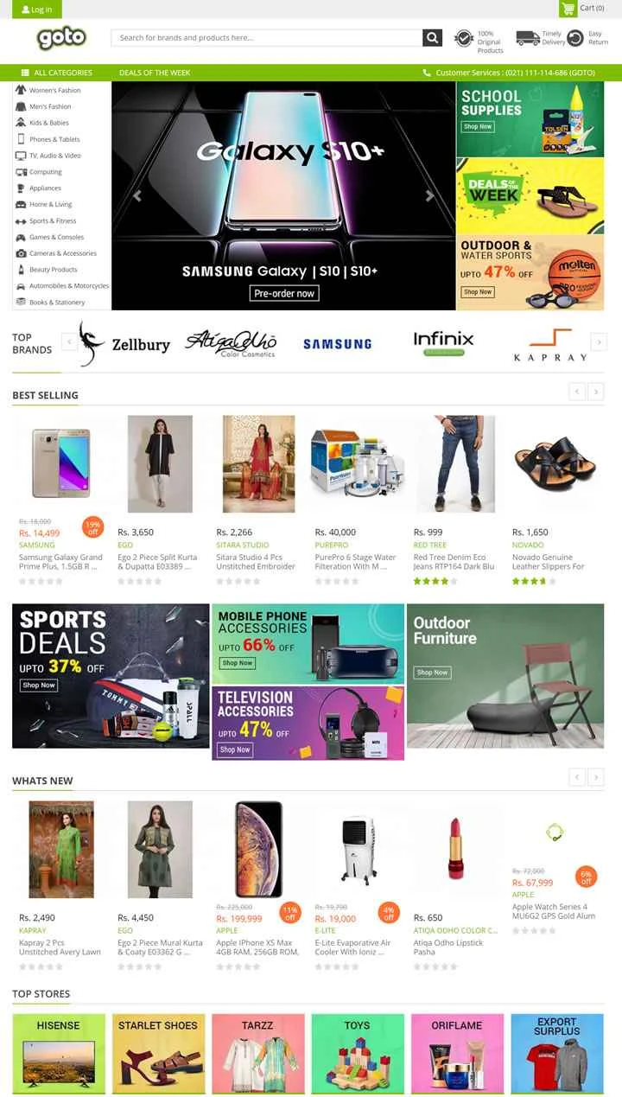Screen dimensions: 622x1097
Task: Open Games & Consoles gamepad icon
Action: [21, 237]
